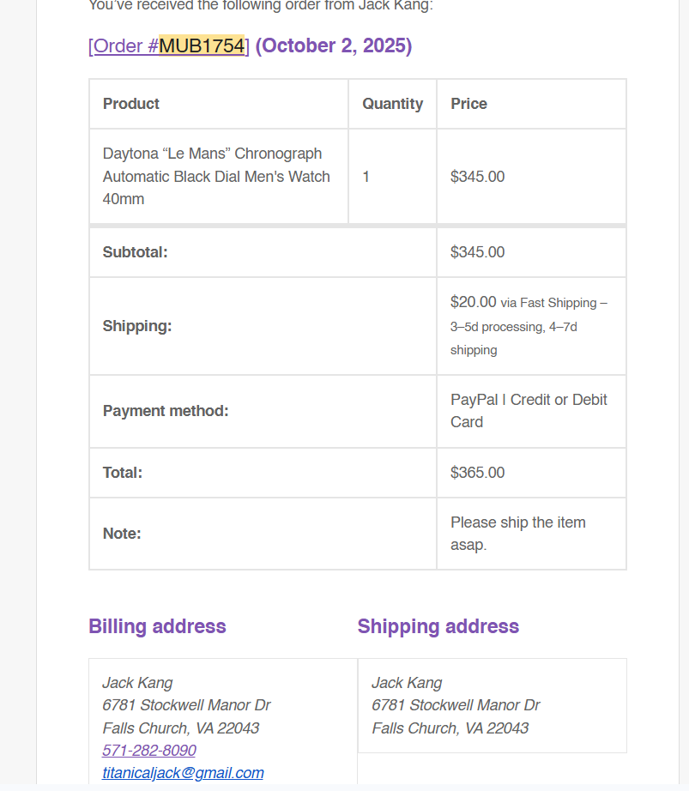Click the October 2, 2025 order date
This screenshot has height=791, width=689.
click(x=333, y=45)
